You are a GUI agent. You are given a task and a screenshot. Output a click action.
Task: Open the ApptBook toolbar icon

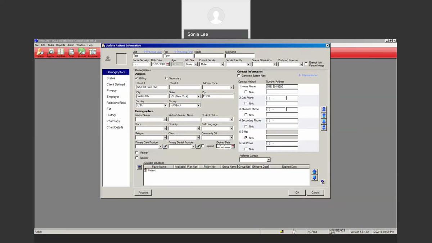point(61,52)
